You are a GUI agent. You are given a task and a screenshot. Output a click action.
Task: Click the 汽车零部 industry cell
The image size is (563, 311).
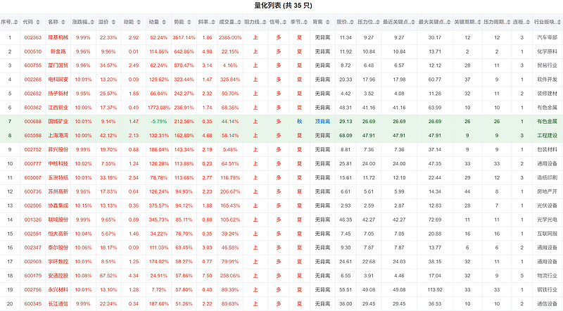[x=548, y=37]
